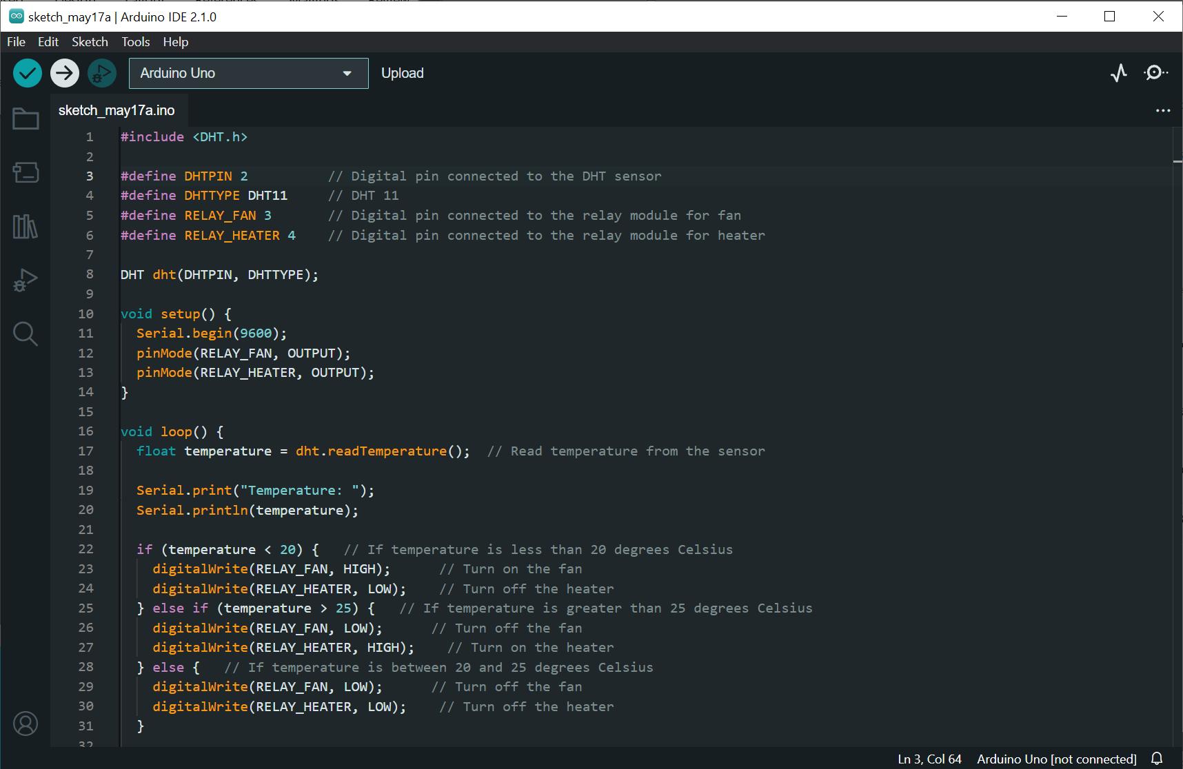Viewport: 1183px width, 769px height.
Task: Open the Sketch menu
Action: click(x=90, y=42)
